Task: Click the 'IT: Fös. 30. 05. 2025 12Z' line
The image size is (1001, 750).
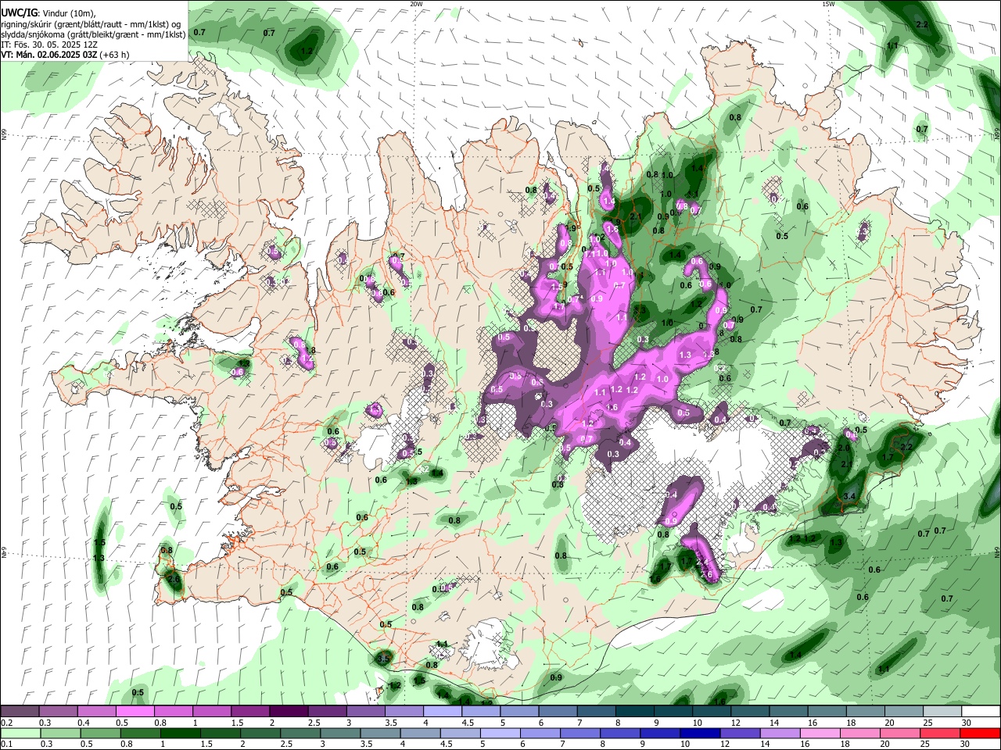Action: point(48,45)
